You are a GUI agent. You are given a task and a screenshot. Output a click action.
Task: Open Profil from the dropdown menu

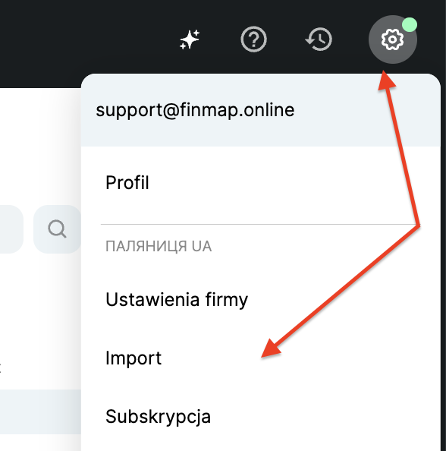[x=127, y=183]
